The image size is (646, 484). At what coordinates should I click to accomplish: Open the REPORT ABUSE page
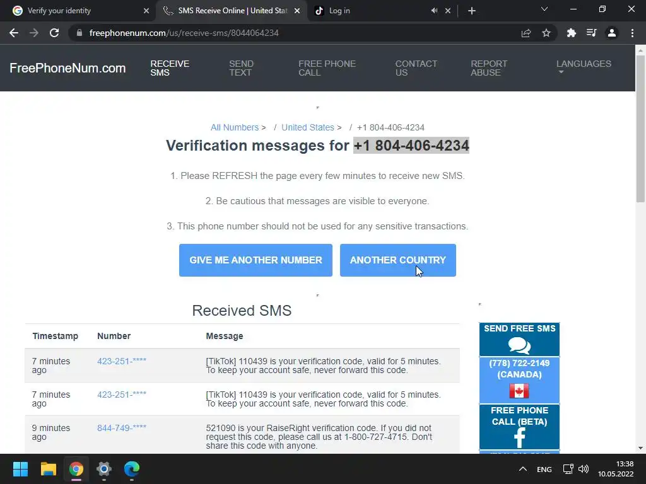point(489,68)
